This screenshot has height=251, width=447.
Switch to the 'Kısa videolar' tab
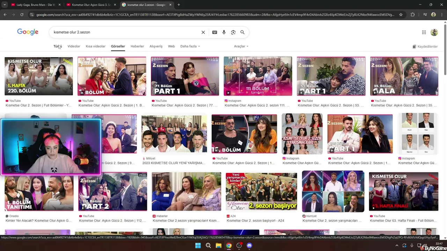click(x=95, y=46)
